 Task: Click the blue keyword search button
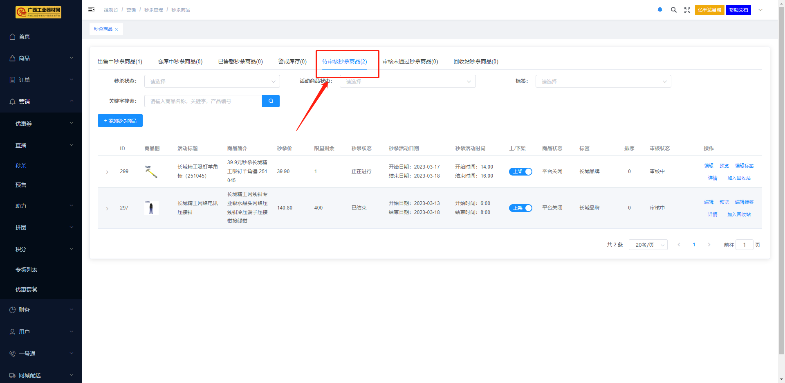pyautogui.click(x=271, y=101)
